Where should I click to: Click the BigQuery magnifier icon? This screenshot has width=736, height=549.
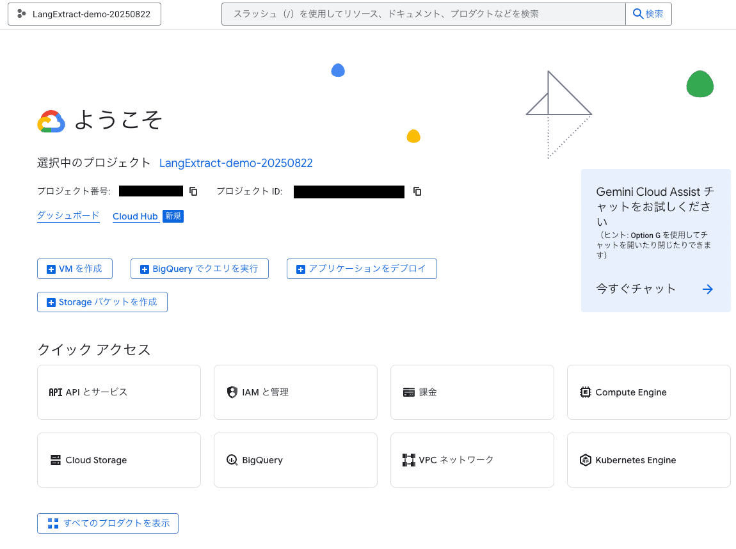(x=232, y=460)
